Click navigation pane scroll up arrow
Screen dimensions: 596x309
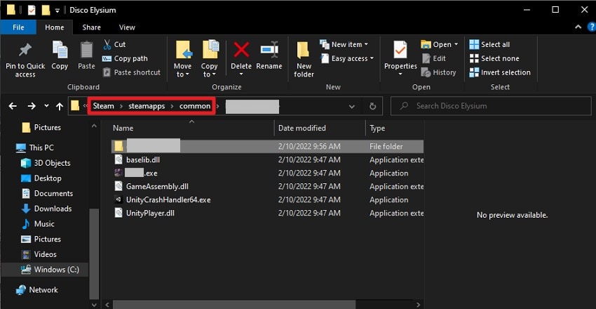pos(94,126)
